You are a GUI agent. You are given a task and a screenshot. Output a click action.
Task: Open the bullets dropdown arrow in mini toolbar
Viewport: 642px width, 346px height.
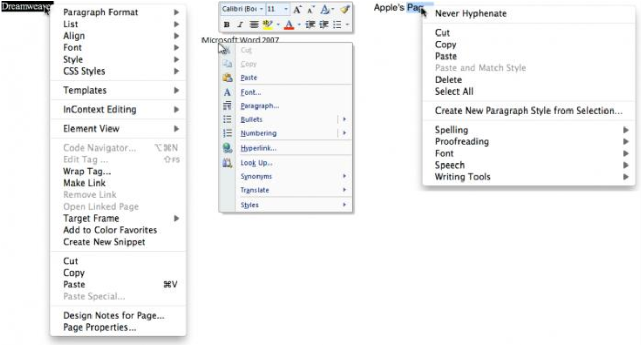[x=347, y=24]
